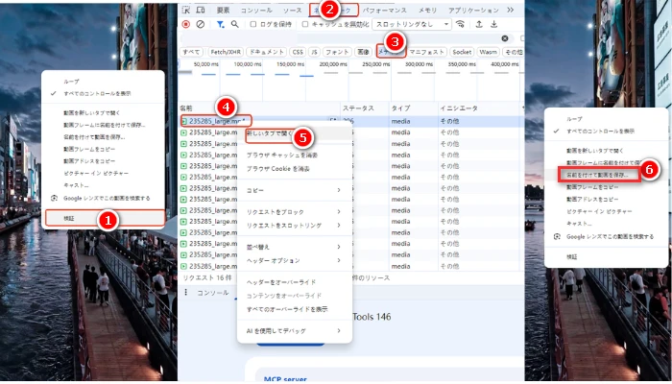672x384 pixels.
Task: Choose ピクチャー イン ピクチャー in the right video menu
Action: 598,212
